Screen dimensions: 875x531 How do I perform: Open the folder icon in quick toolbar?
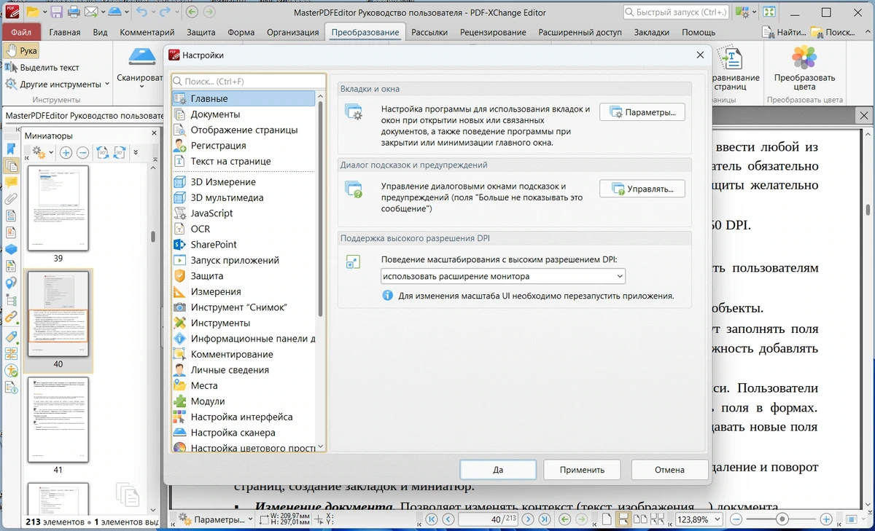[x=32, y=12]
